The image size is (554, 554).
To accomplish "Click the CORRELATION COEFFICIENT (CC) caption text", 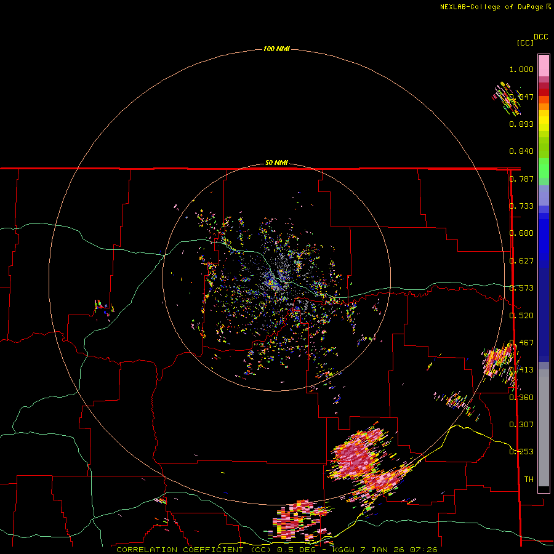I will coord(193,550).
